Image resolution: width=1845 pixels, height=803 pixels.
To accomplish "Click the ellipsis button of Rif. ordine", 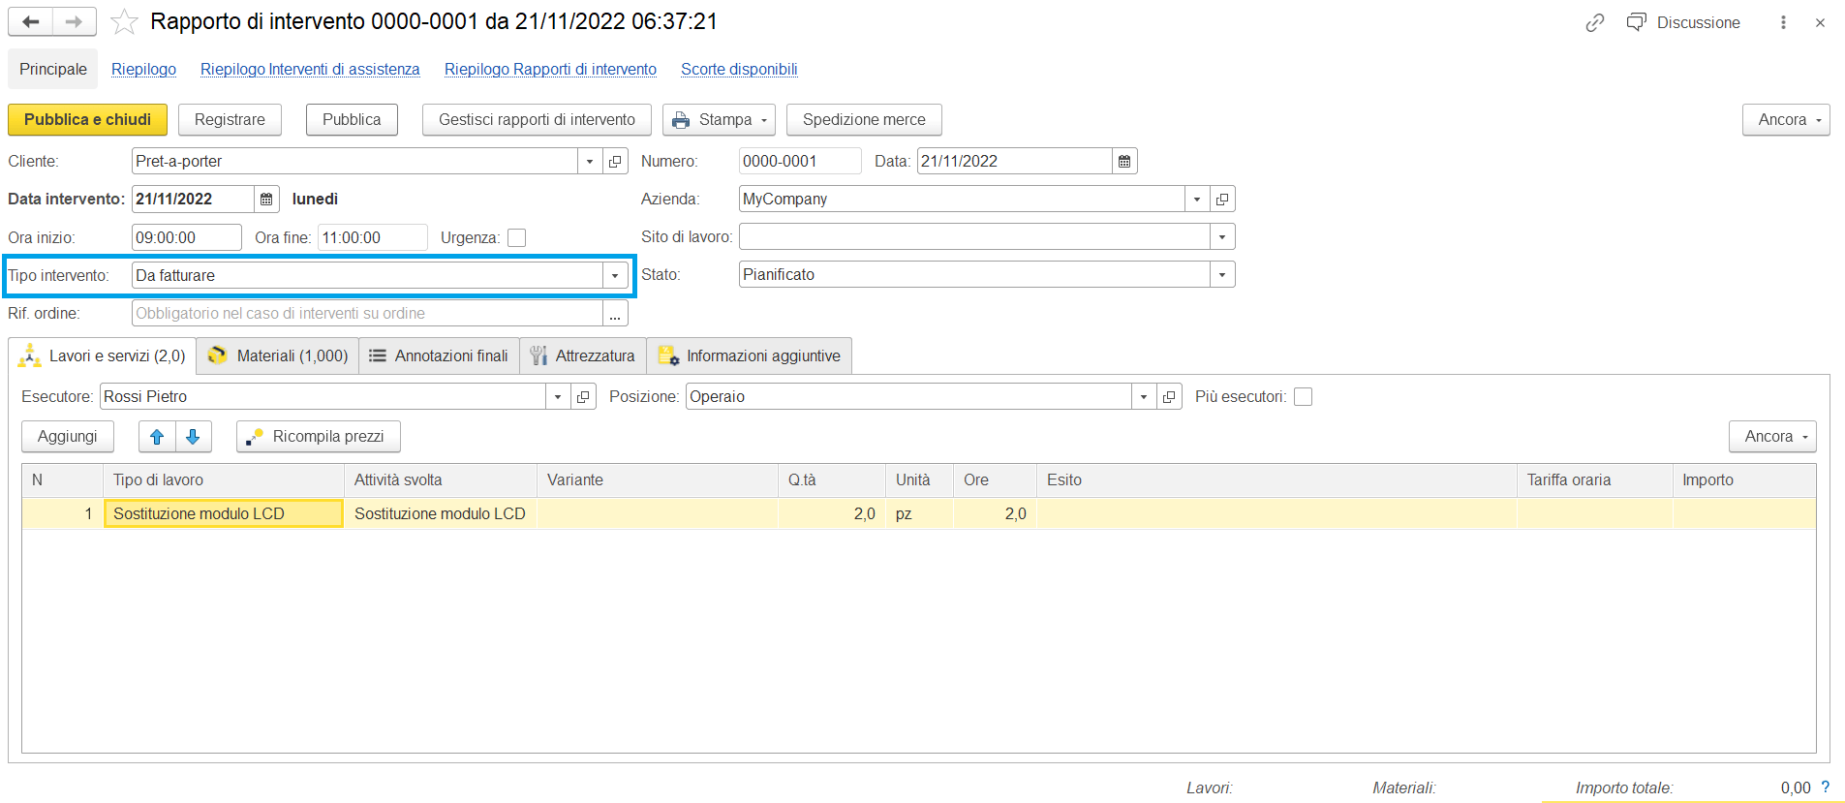I will (615, 313).
